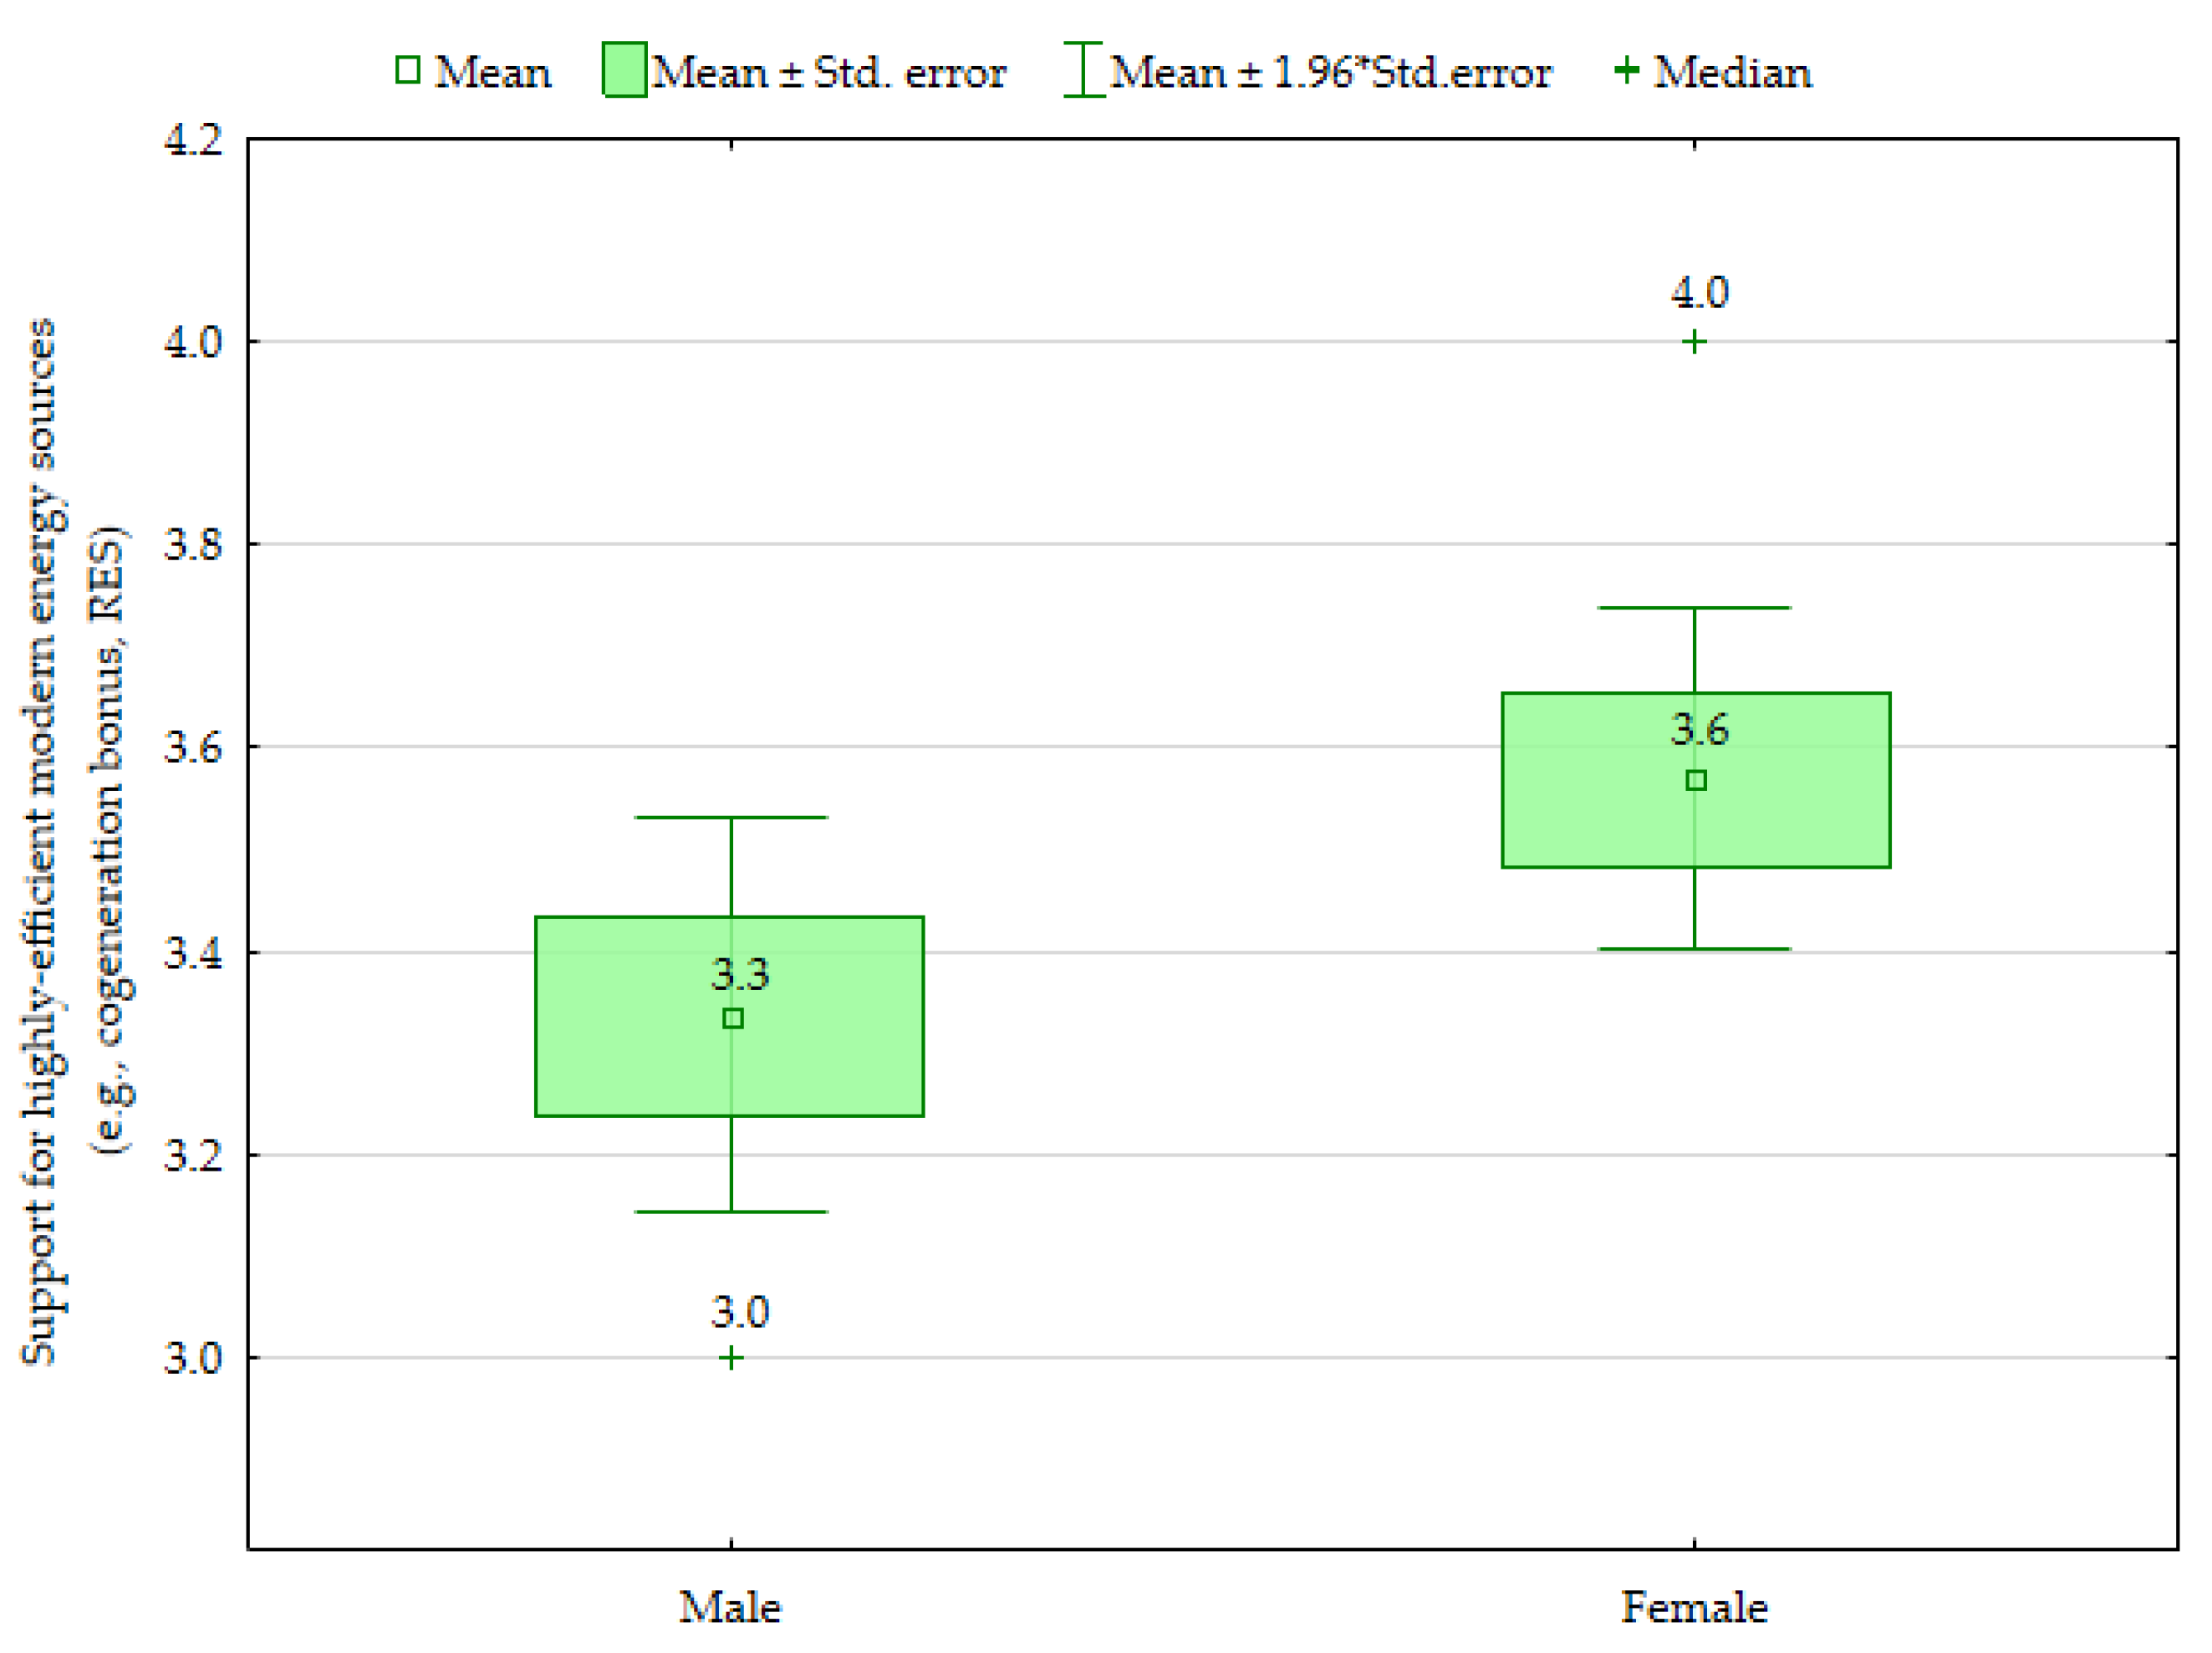Click the Male median plus marker at 3.0

coord(731,1358)
